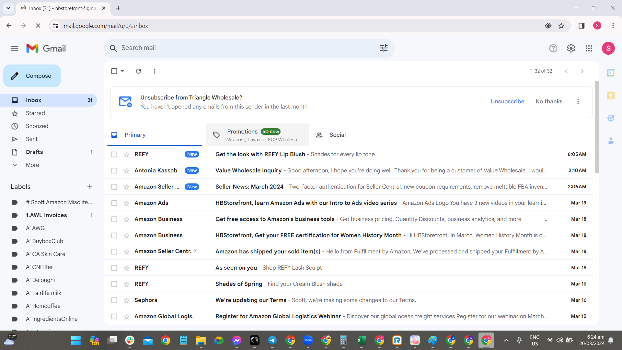
Task: Open Chrome tab search dropdown
Action: point(8,8)
